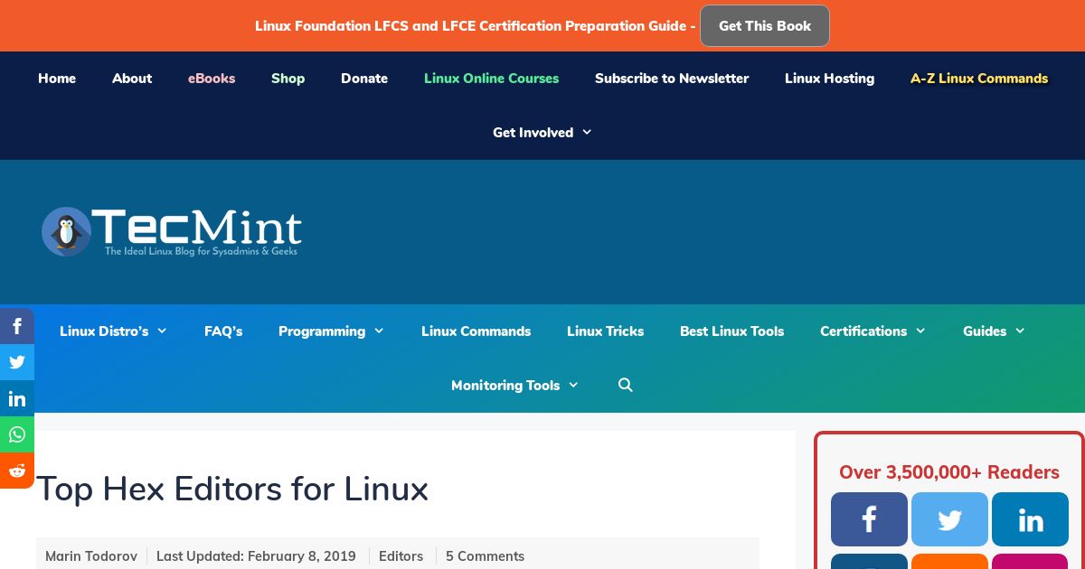This screenshot has width=1085, height=569.
Task: Share via Twitter icon in left sidebar
Action: 17,362
